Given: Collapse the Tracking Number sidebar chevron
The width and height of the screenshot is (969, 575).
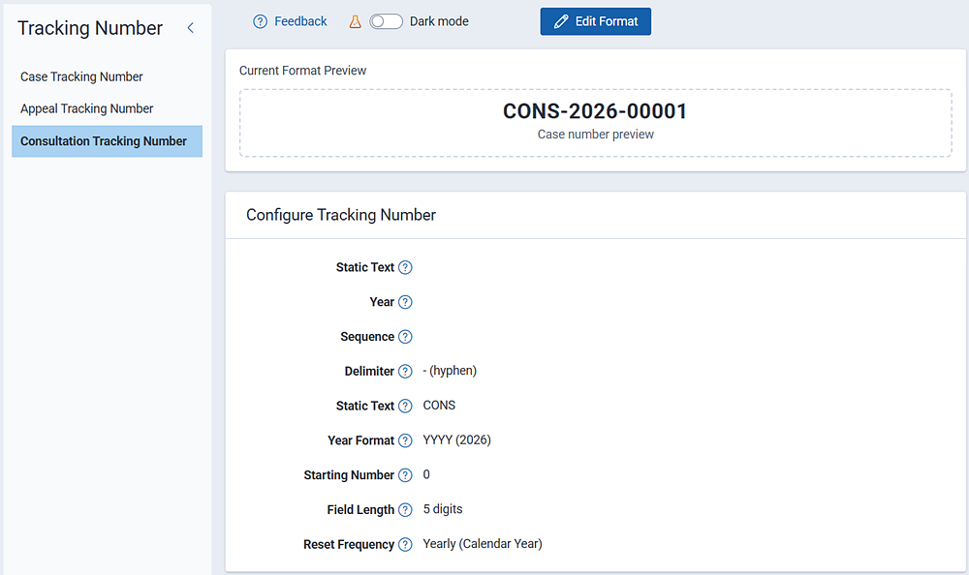Looking at the screenshot, I should [x=190, y=28].
